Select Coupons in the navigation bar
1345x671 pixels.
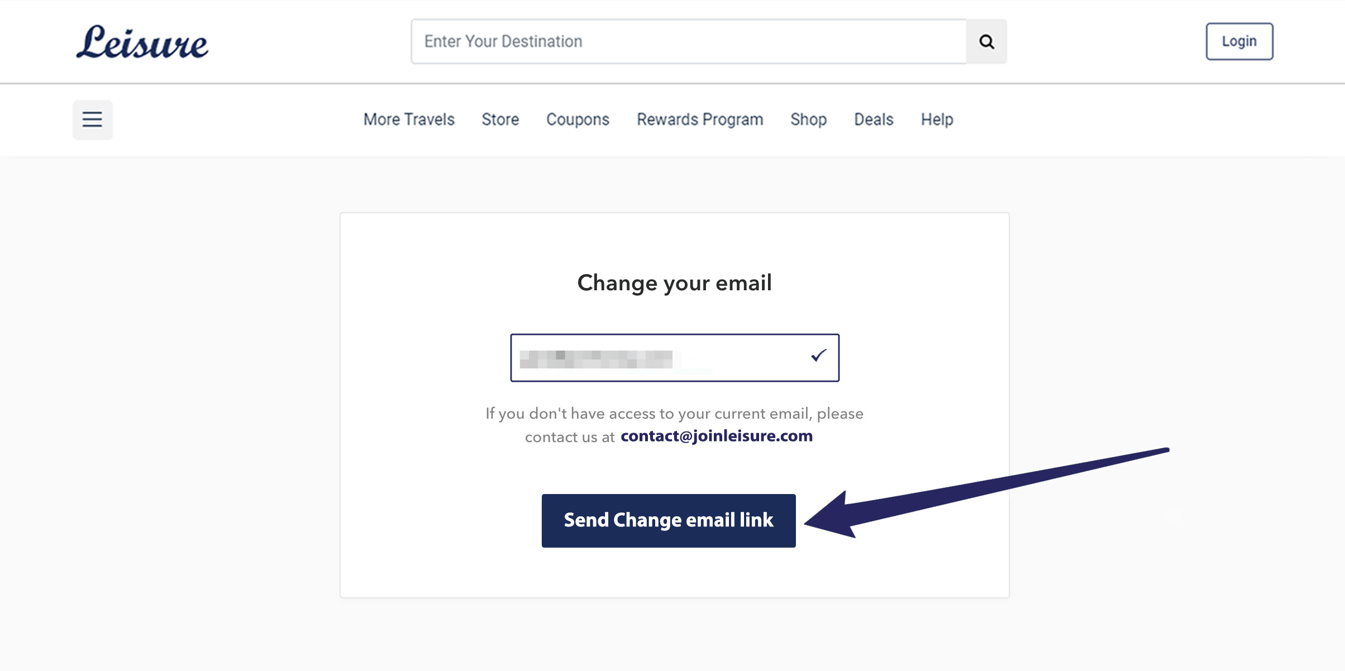tap(578, 119)
